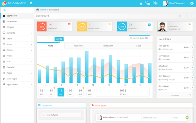Screen dimensions: 196x123
Task: Switch to the Real-Time tab
Action: click(x=78, y=46)
